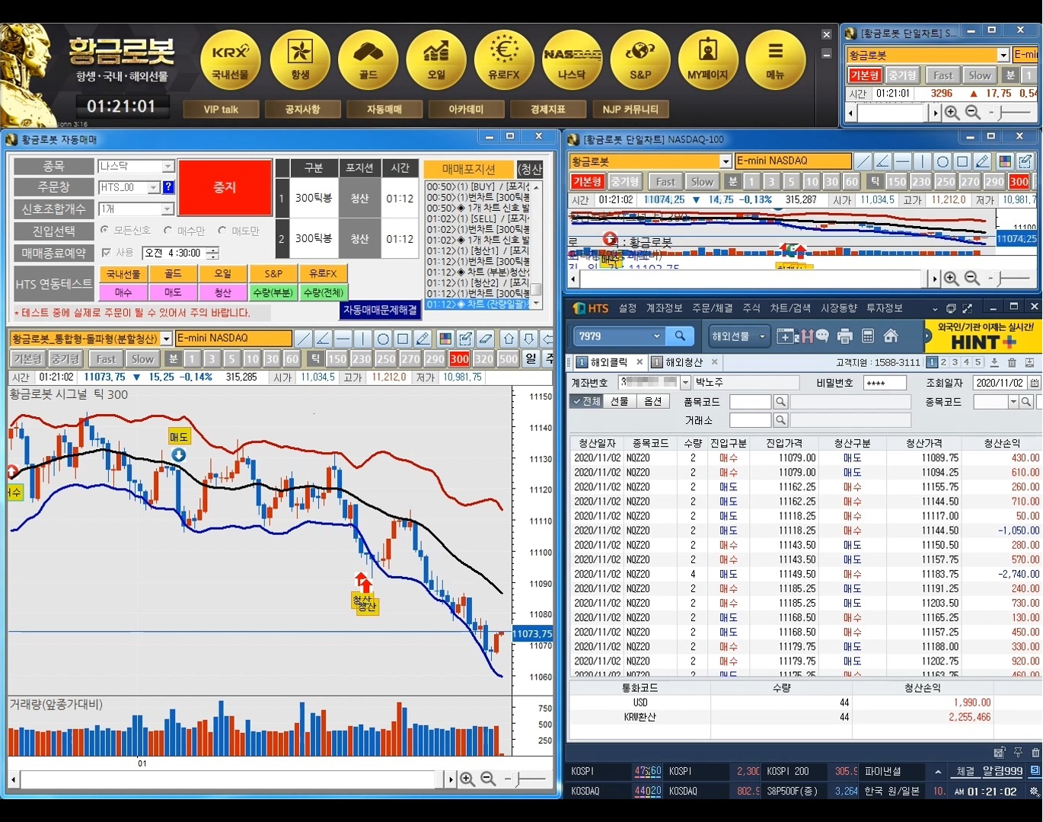Open the 주문/체결 menu in HTS
This screenshot has height=822, width=1043.
coord(712,308)
